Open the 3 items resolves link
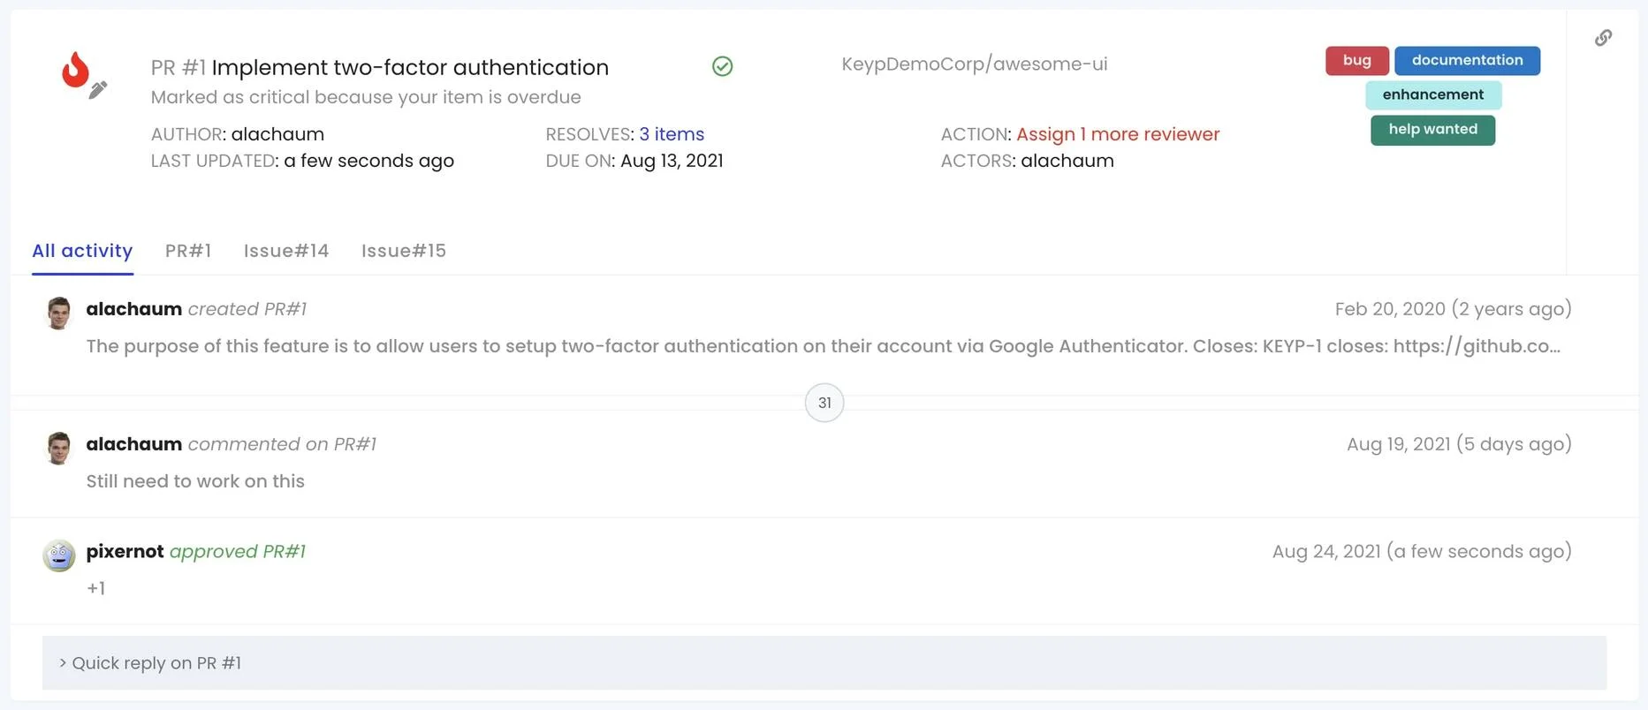This screenshot has width=1648, height=710. 672,134
